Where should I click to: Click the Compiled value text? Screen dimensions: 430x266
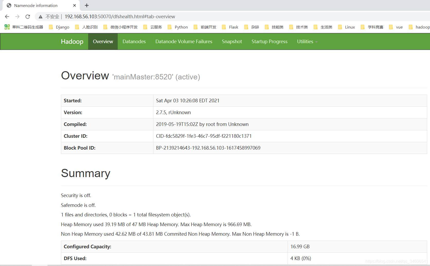click(x=202, y=124)
